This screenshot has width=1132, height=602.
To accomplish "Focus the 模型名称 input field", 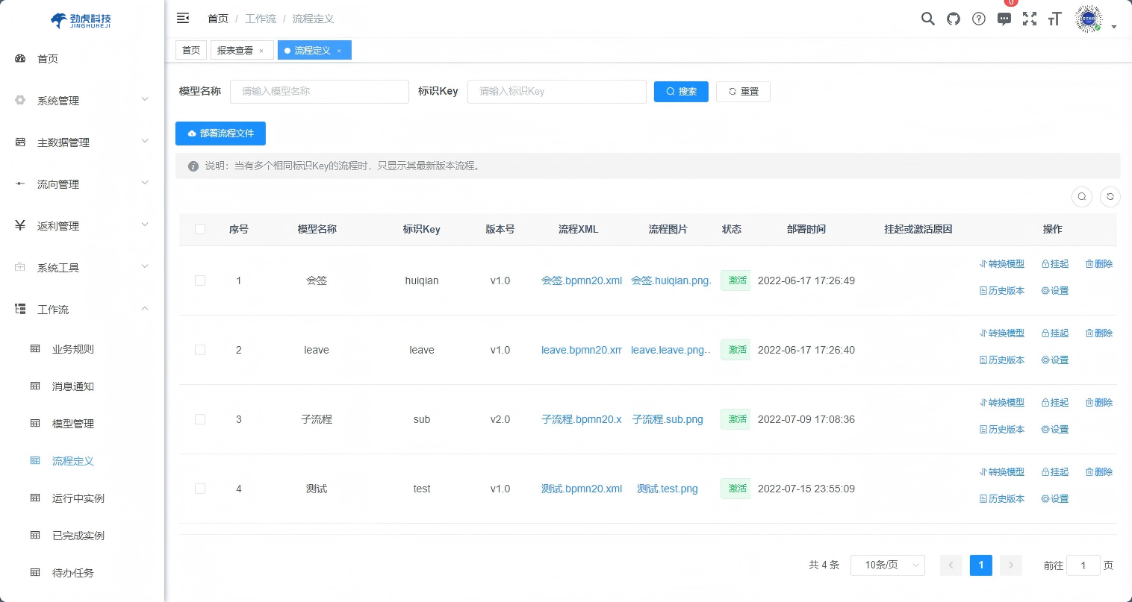I will [x=320, y=92].
